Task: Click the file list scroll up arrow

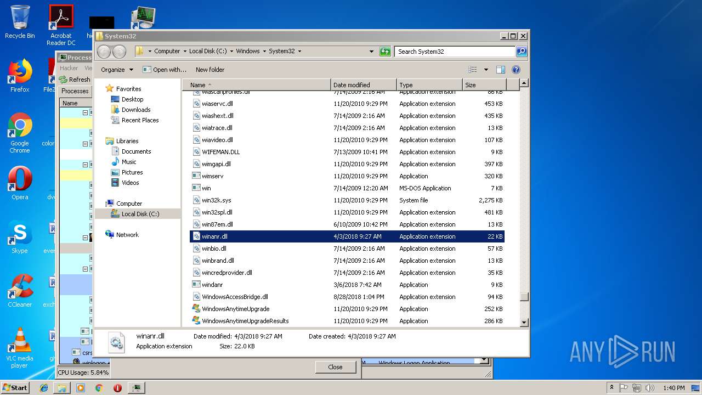Action: coord(524,83)
